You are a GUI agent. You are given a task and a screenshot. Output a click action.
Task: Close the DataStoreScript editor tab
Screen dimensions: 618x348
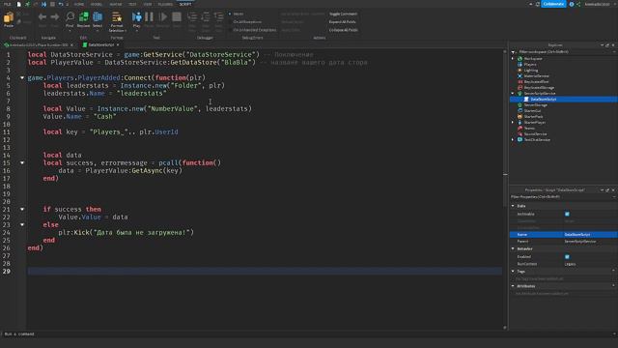[x=118, y=45]
